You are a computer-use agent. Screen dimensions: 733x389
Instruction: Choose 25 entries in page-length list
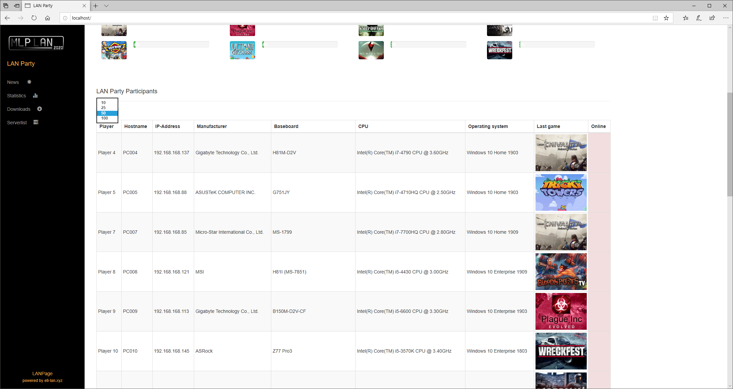click(103, 108)
